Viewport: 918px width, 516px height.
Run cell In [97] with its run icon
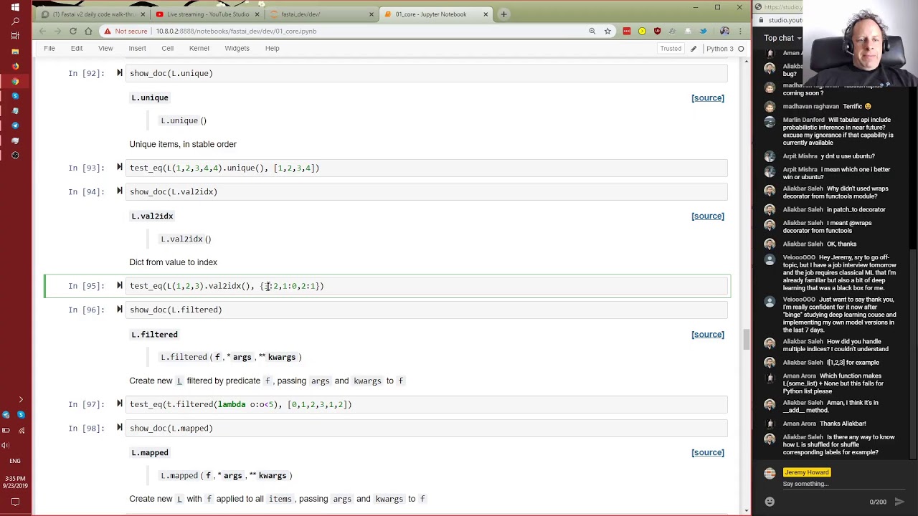tap(120, 403)
